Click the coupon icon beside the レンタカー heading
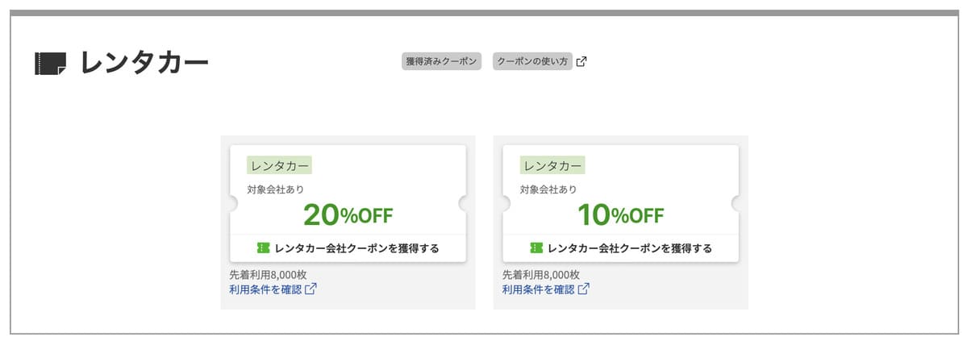This screenshot has height=341, width=967. click(x=50, y=63)
